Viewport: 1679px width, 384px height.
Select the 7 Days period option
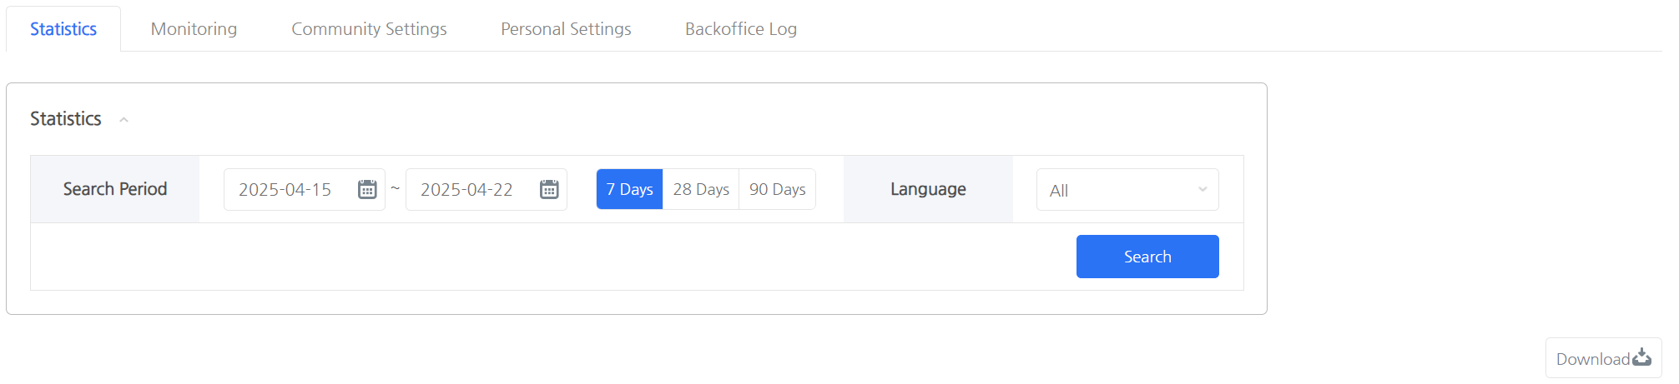pyautogui.click(x=629, y=190)
